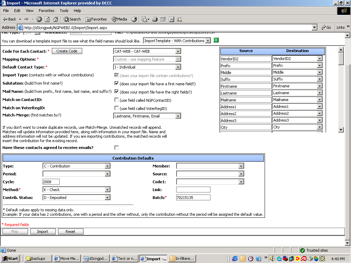Open the History toolbar icon

[134, 19]
